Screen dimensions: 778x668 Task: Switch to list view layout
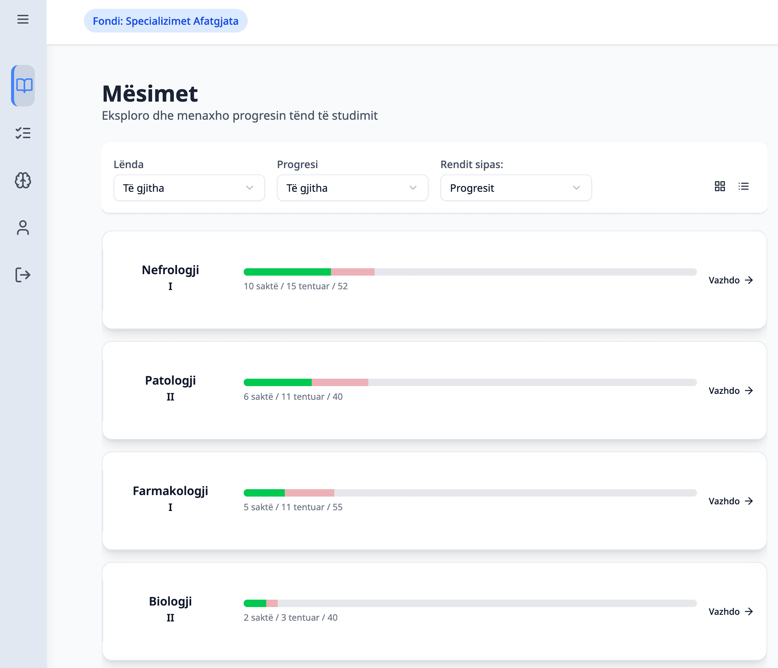click(744, 187)
